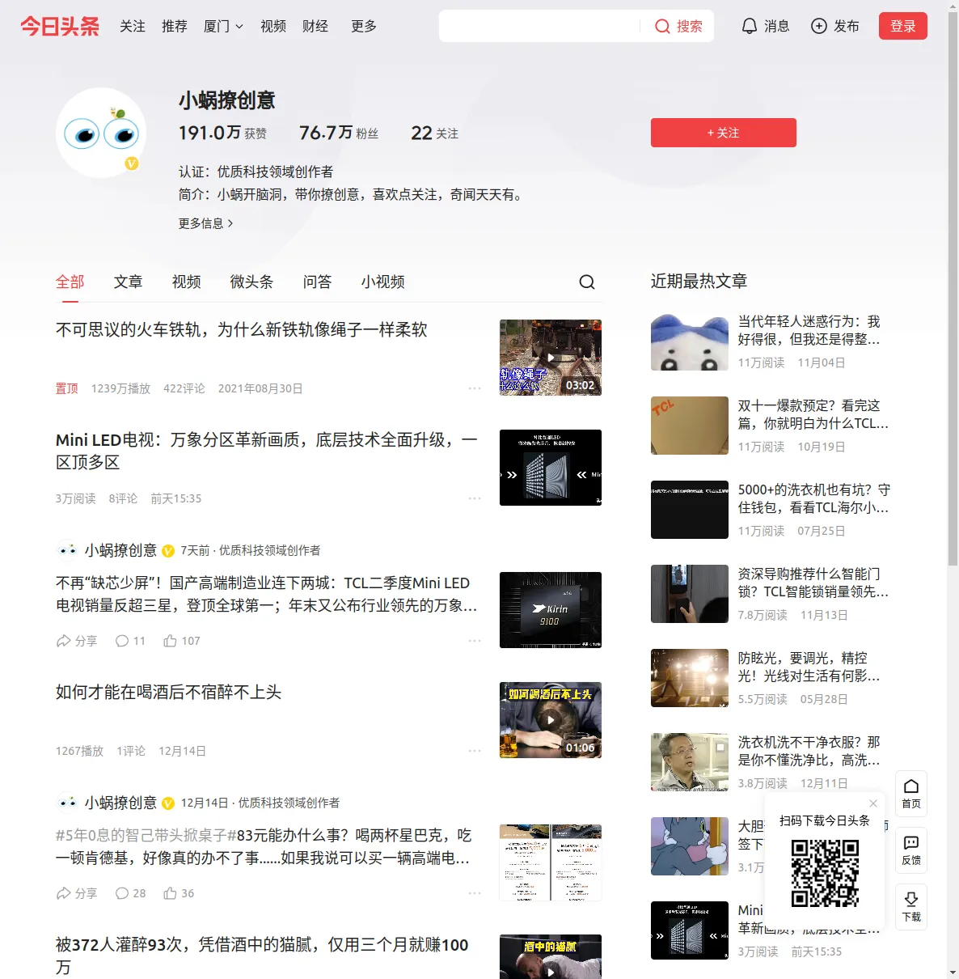Close the 扫码下载今日头条 QR popup
This screenshot has height=979, width=959.
tap(873, 803)
